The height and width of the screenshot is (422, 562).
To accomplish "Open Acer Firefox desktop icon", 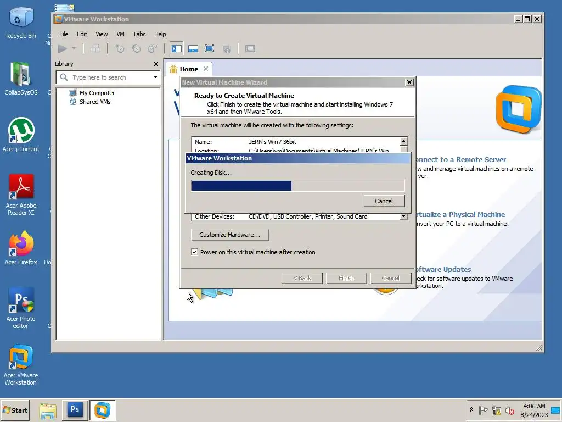I will (21, 248).
